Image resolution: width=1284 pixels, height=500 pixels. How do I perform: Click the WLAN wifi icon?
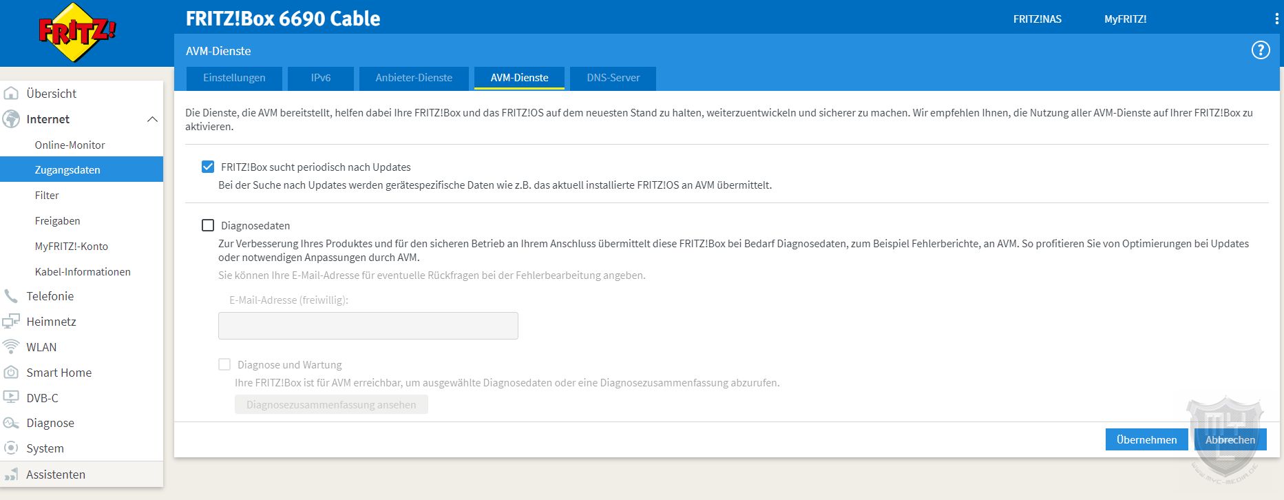point(11,347)
